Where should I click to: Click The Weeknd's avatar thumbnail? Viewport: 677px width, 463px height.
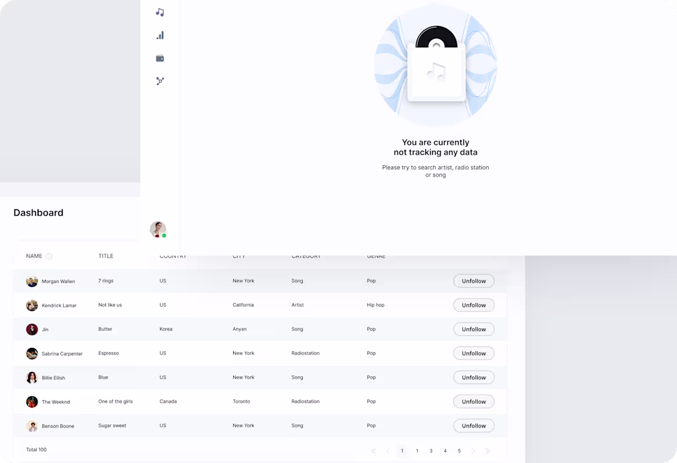click(x=32, y=401)
